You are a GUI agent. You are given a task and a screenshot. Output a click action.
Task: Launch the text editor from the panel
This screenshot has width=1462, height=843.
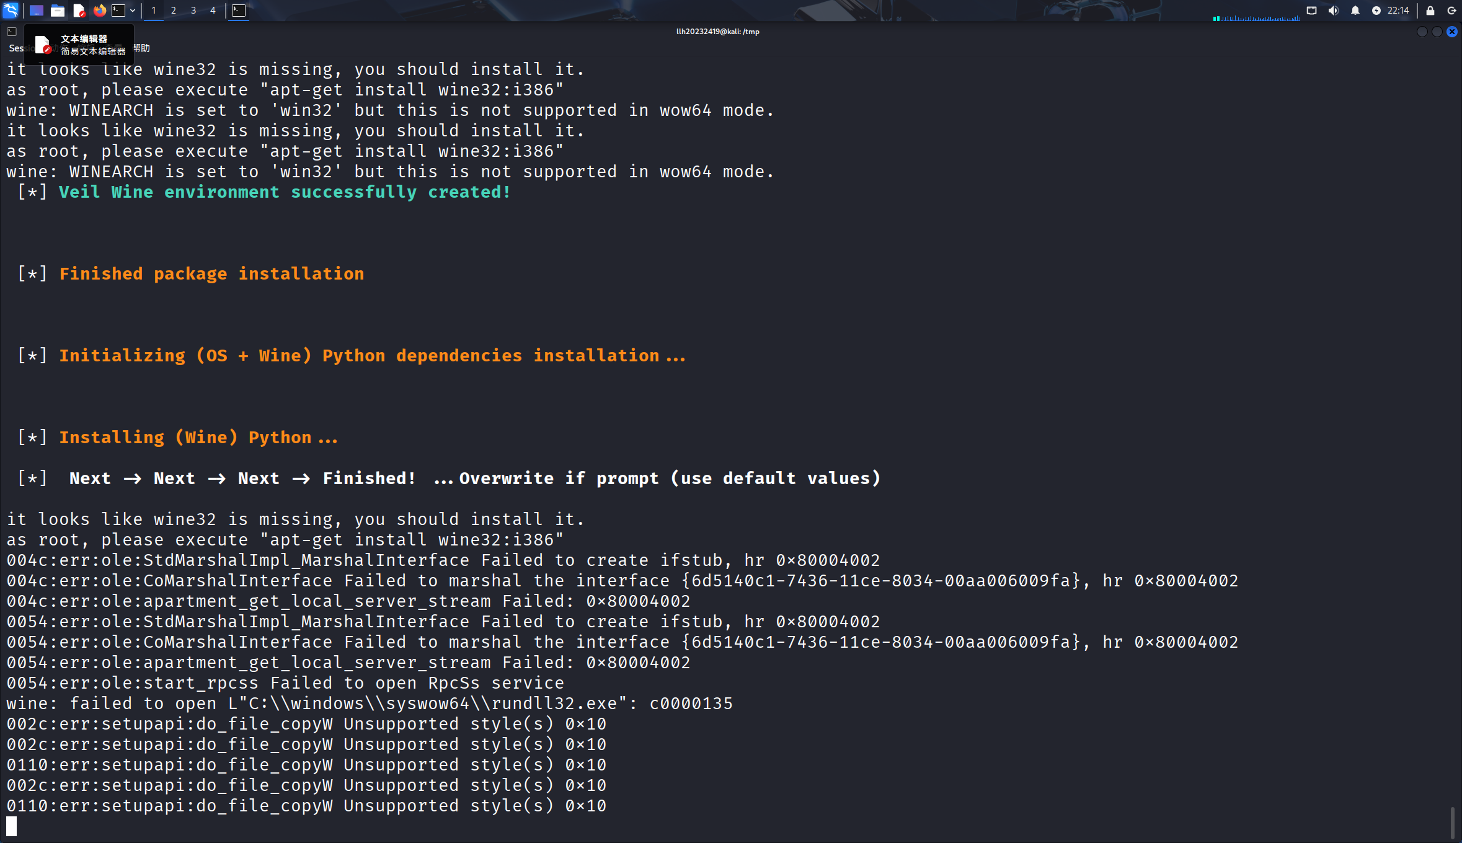point(79,11)
